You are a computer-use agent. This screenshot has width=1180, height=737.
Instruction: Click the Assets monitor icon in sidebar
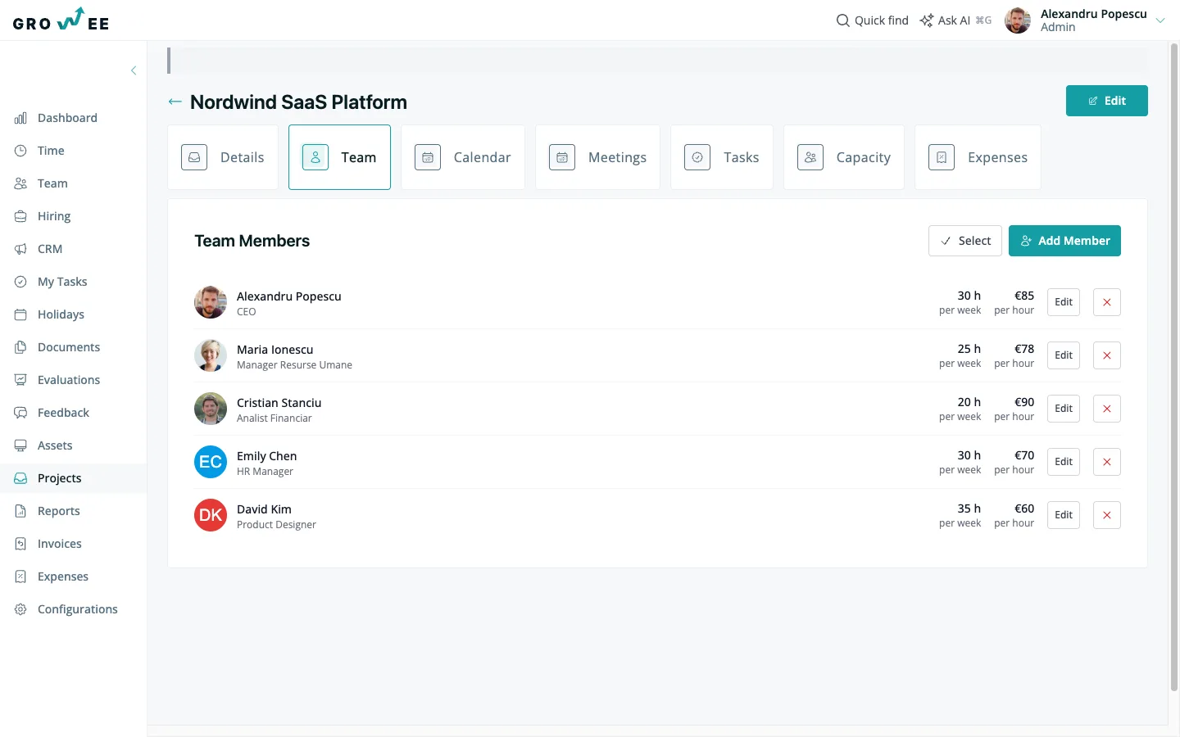pos(20,445)
